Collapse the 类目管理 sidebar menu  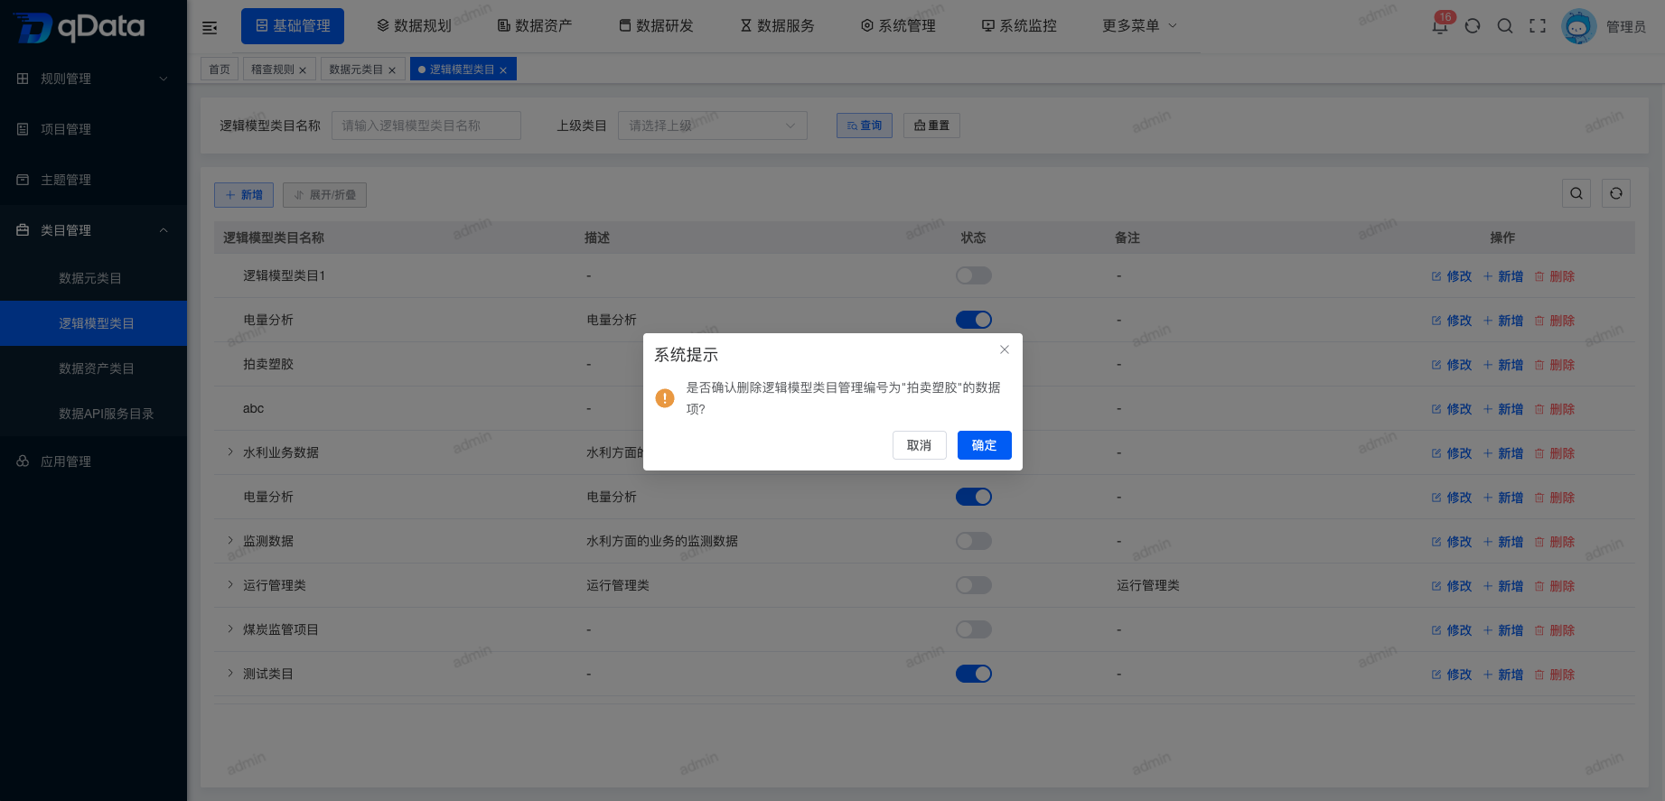[93, 230]
